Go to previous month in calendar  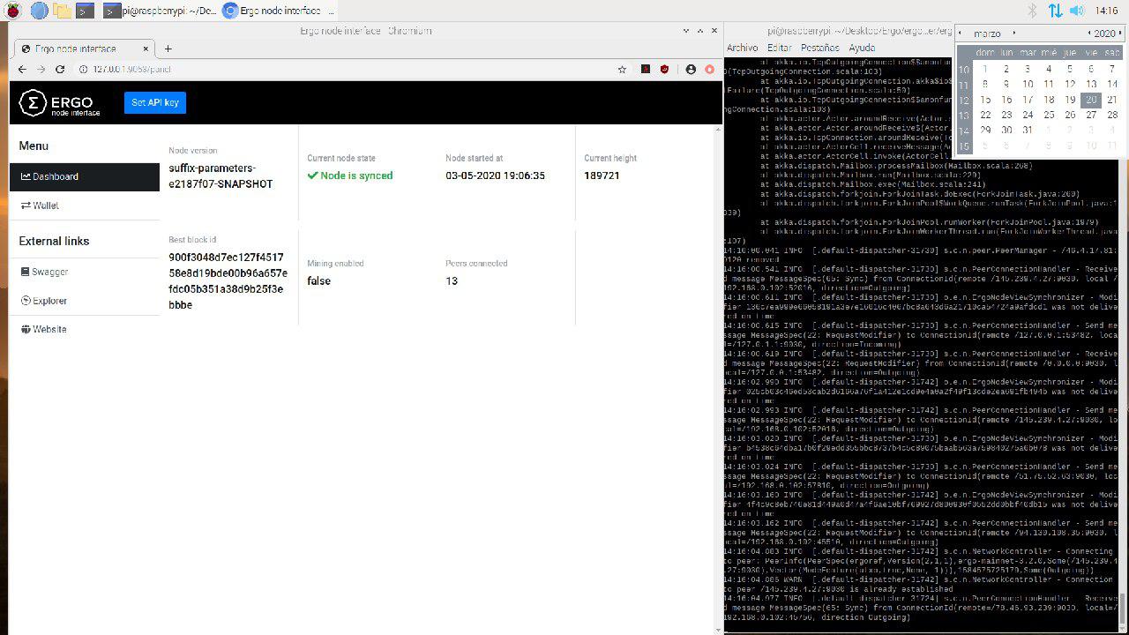[961, 34]
